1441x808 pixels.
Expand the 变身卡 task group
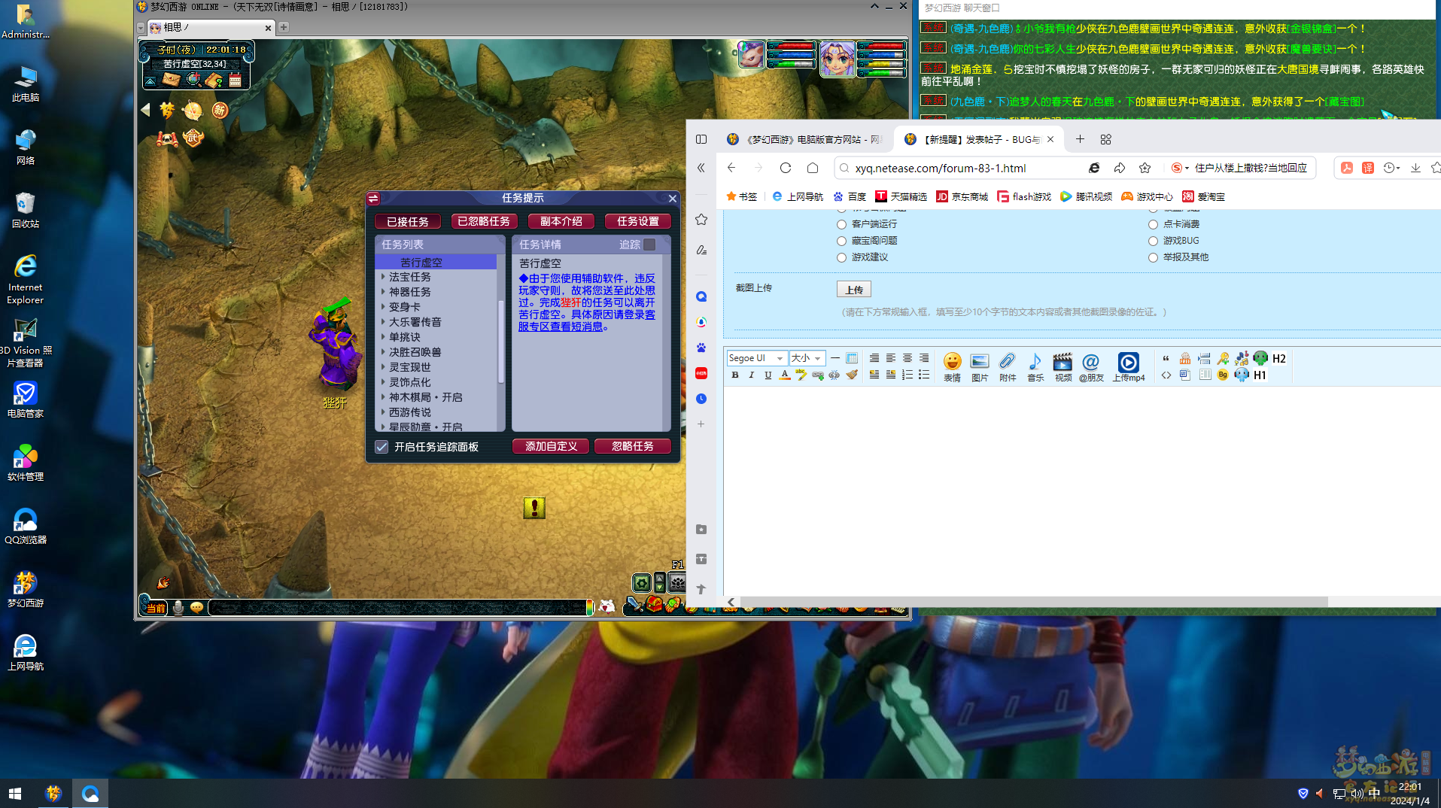coord(383,307)
